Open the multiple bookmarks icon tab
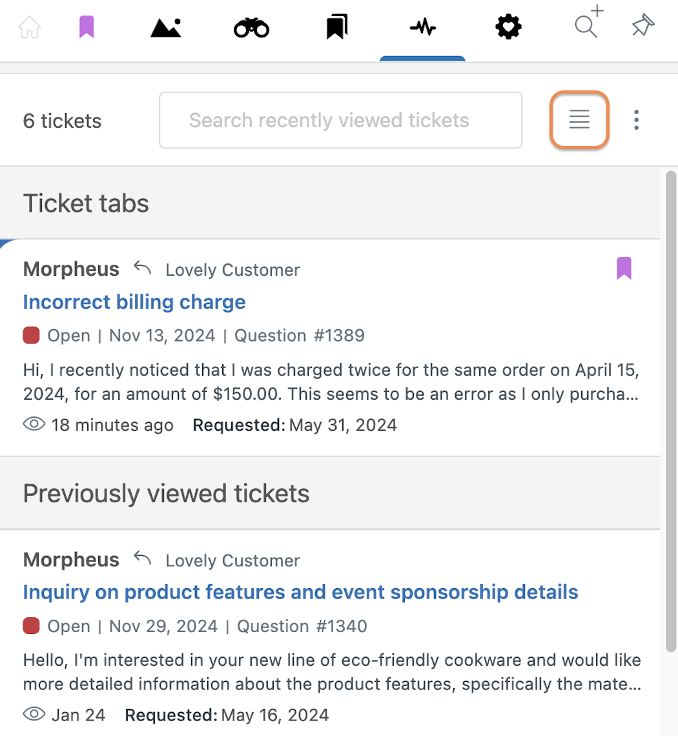Screen dimensions: 678x736 click(337, 26)
